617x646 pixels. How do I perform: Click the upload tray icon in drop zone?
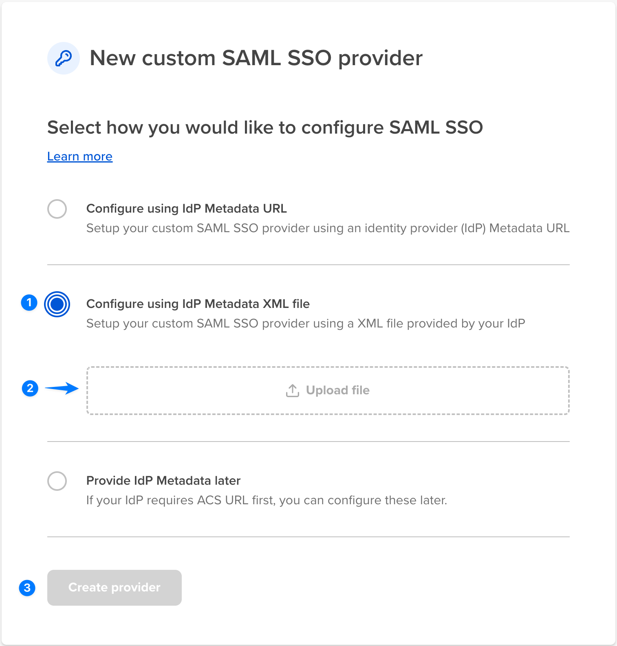293,391
